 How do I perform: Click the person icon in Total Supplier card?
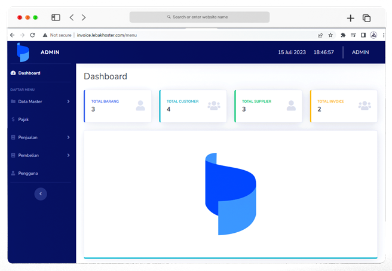(291, 106)
